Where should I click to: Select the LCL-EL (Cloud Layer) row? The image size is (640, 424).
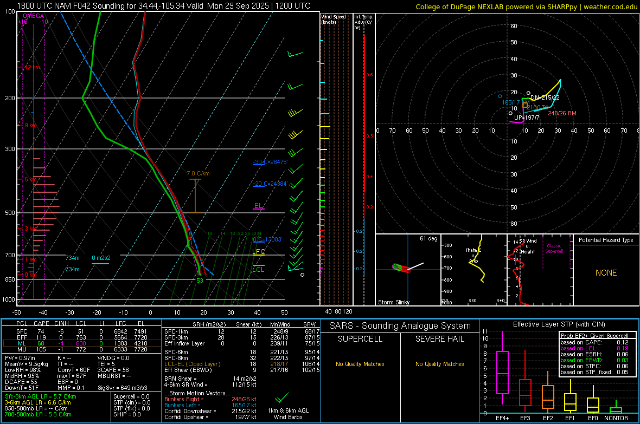pyautogui.click(x=242, y=364)
